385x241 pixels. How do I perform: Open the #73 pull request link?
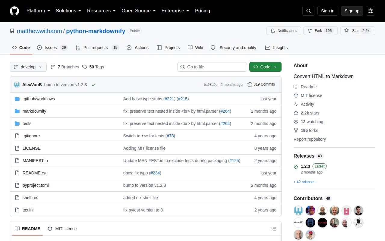point(170,136)
